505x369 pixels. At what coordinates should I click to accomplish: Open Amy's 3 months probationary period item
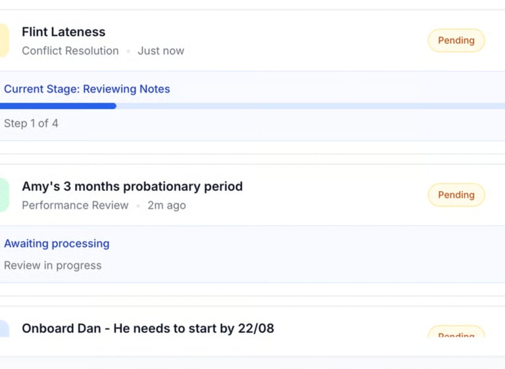pyautogui.click(x=132, y=186)
